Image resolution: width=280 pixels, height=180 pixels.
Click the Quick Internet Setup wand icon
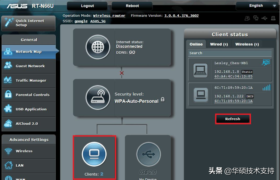(x=9, y=22)
